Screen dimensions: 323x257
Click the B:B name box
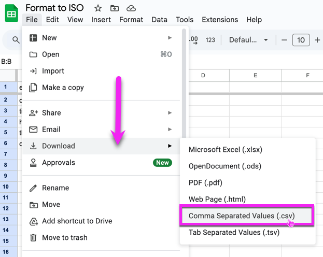pos(6,61)
